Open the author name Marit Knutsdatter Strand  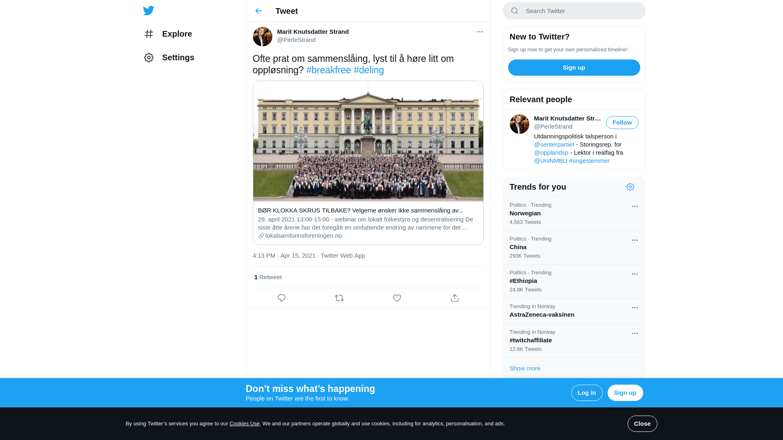(x=313, y=32)
